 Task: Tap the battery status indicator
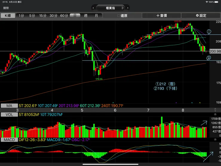click(216, 2)
